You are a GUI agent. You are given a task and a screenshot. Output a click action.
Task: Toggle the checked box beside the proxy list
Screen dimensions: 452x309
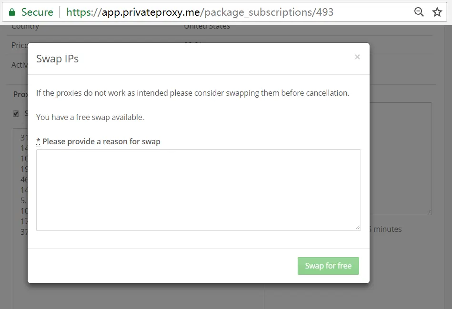tap(16, 113)
